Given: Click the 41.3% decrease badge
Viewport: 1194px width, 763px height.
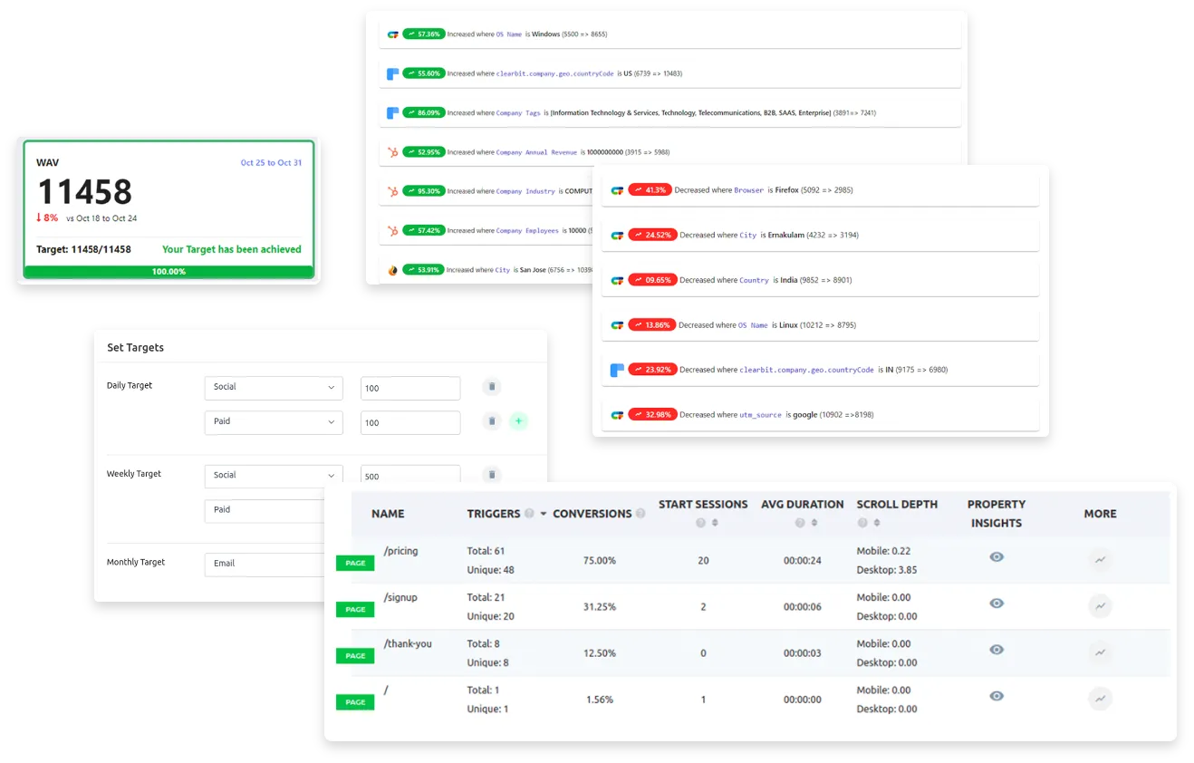Looking at the screenshot, I should click(x=650, y=190).
